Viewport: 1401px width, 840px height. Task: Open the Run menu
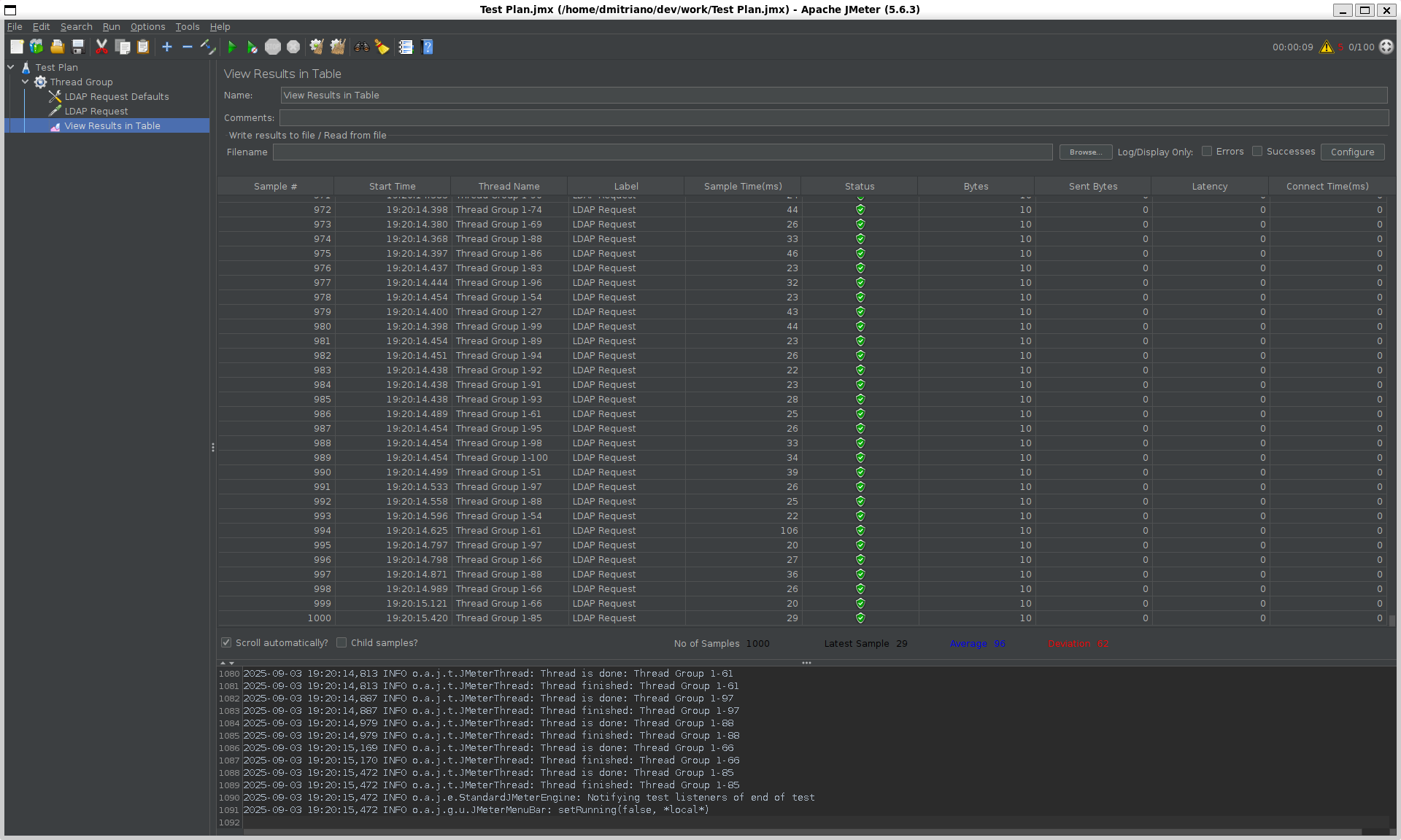click(x=111, y=26)
